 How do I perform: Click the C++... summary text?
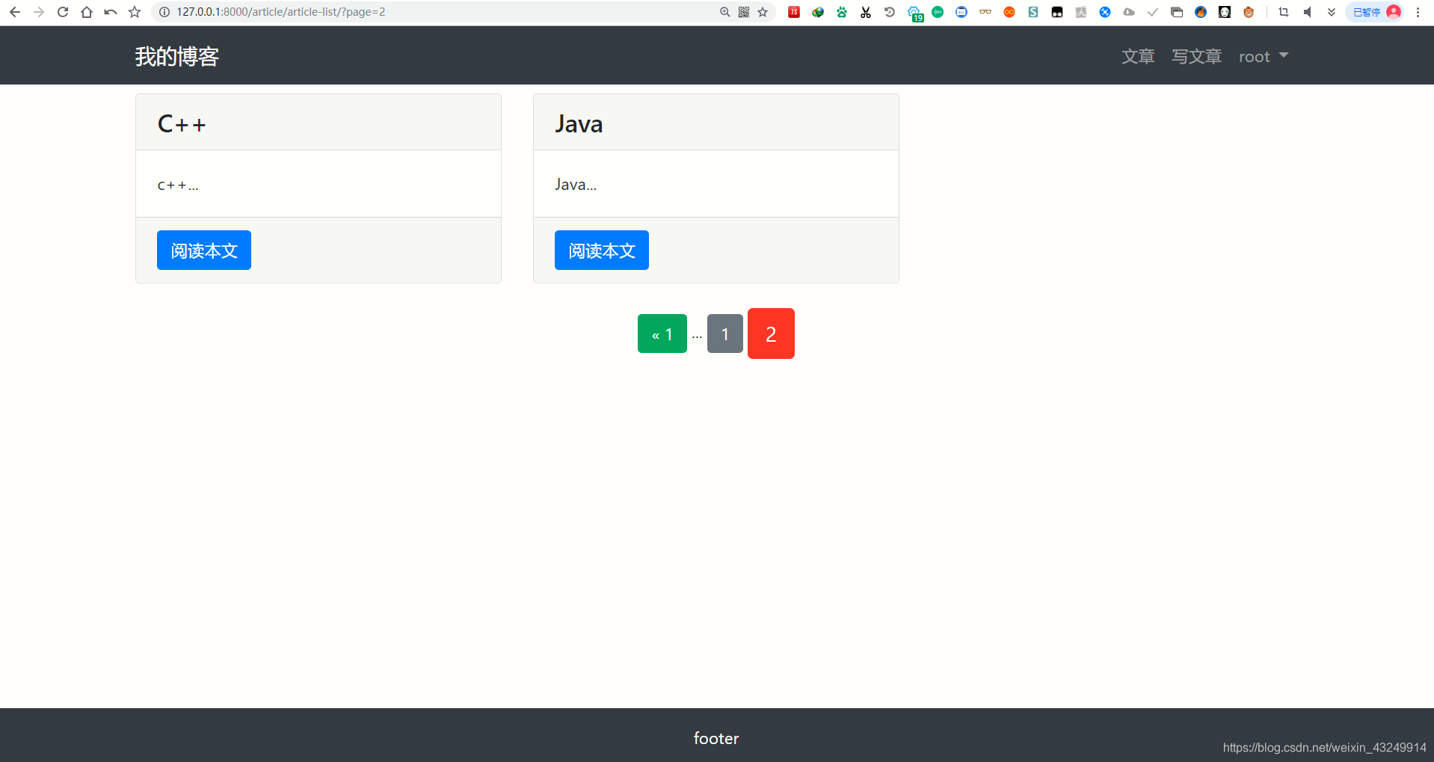point(178,185)
